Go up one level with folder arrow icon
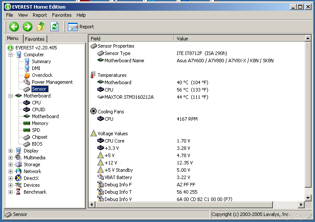This screenshot has width=315, height=222. (x=41, y=27)
